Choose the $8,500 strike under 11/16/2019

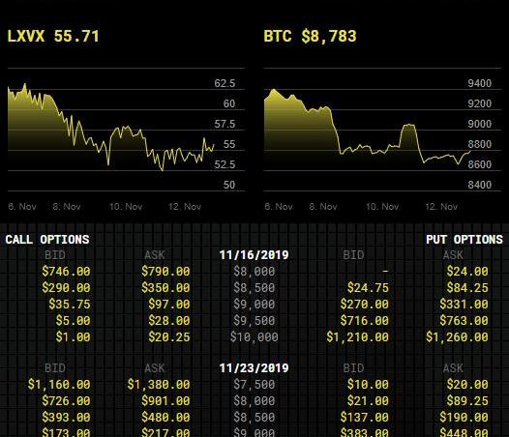254,288
